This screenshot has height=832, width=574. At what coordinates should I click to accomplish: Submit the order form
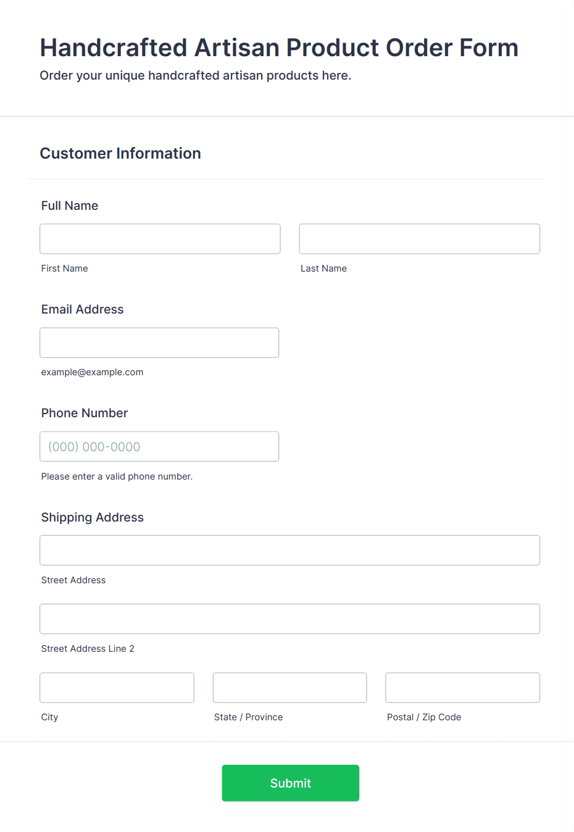tap(291, 783)
